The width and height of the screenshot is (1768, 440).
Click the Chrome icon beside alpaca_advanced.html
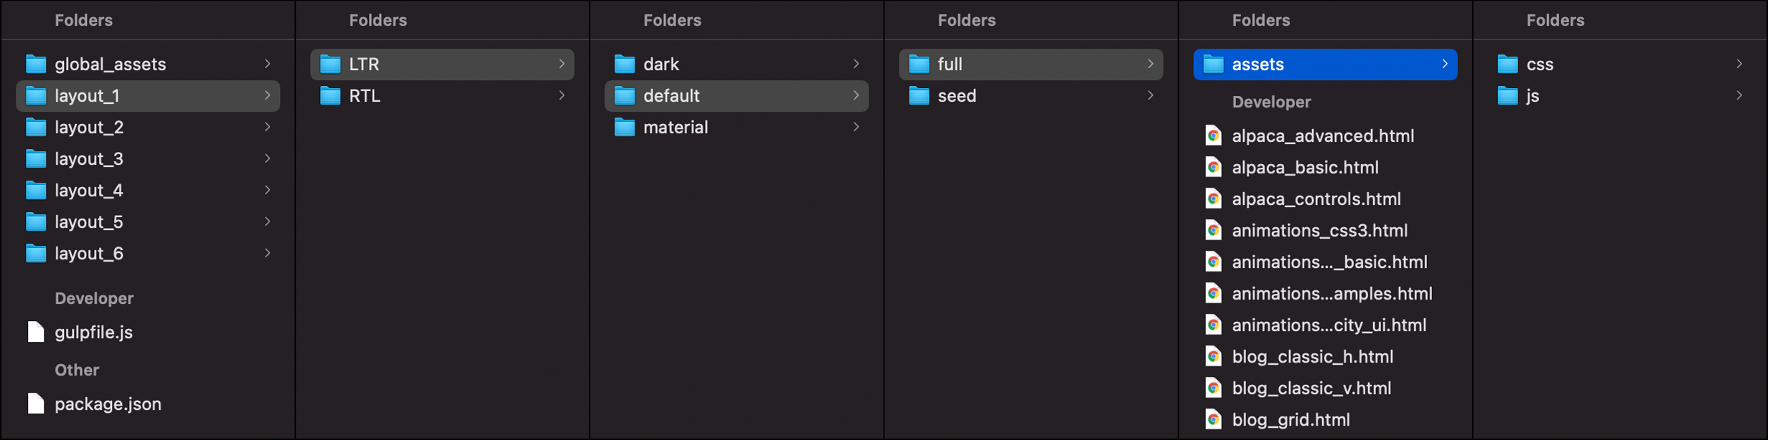(1213, 135)
